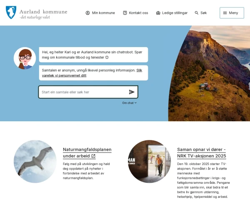Click the Min kommune person icon
Image resolution: width=250 pixels, height=200 pixels.
pos(87,13)
